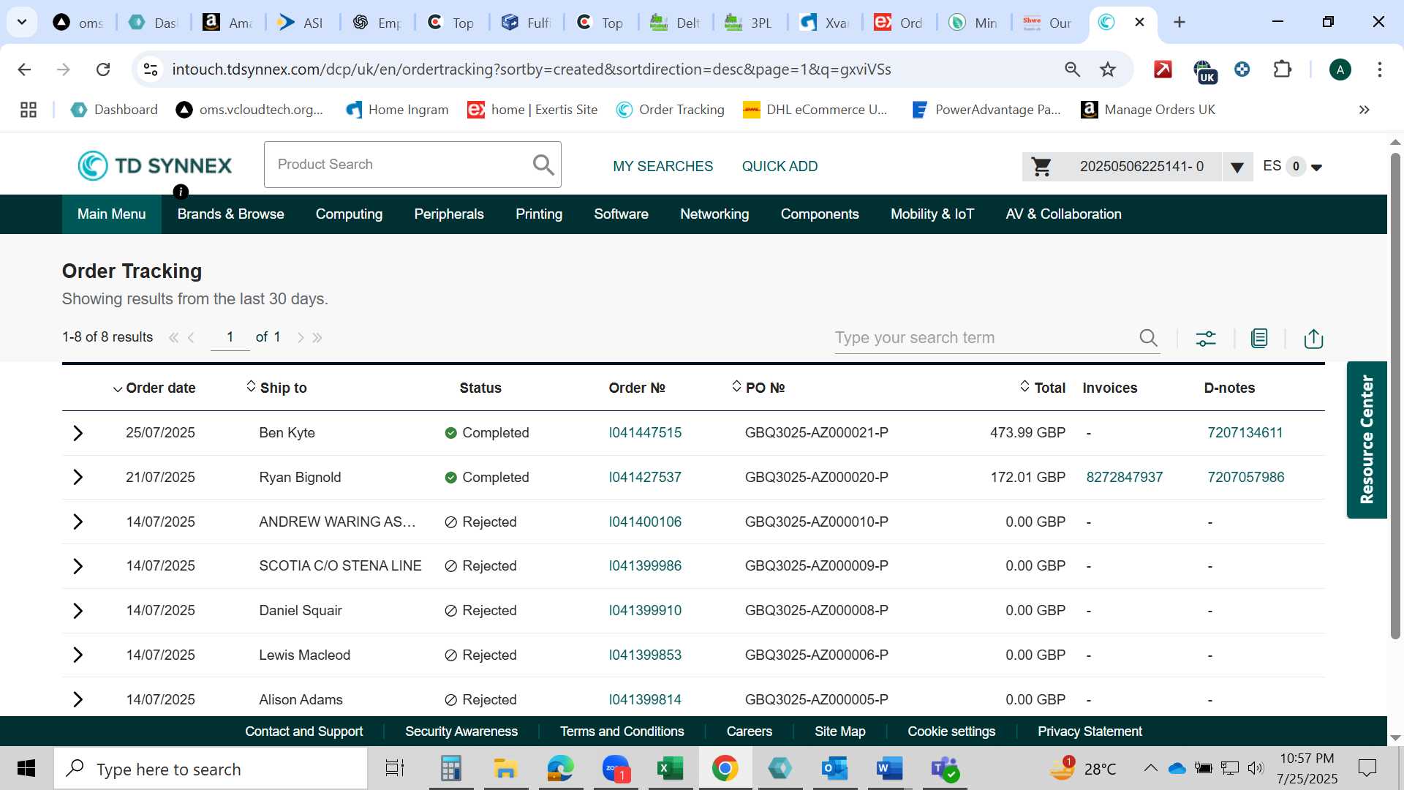Viewport: 1404px width, 790px height.
Task: Open the Windows Start menu
Action: (26, 769)
